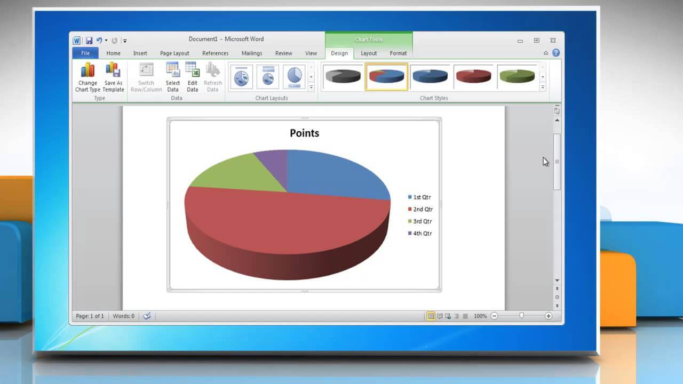Click the Undo arrow icon
Image resolution: width=683 pixels, height=384 pixels.
pos(99,40)
